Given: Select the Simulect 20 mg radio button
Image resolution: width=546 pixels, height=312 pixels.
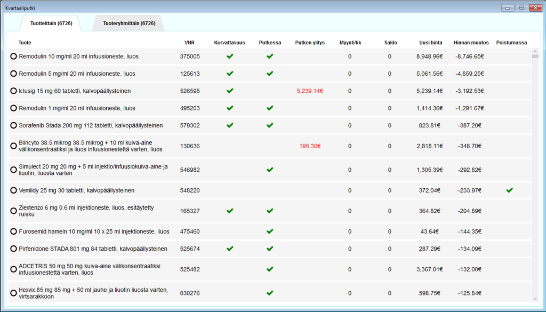Looking at the screenshot, I should [13, 170].
